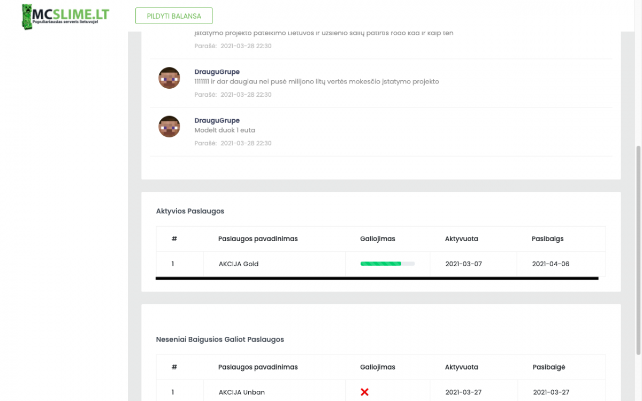The width and height of the screenshot is (642, 401).
Task: Click the Neseniai Baigusios Galiot Paslaugos heading
Action: [x=220, y=339]
